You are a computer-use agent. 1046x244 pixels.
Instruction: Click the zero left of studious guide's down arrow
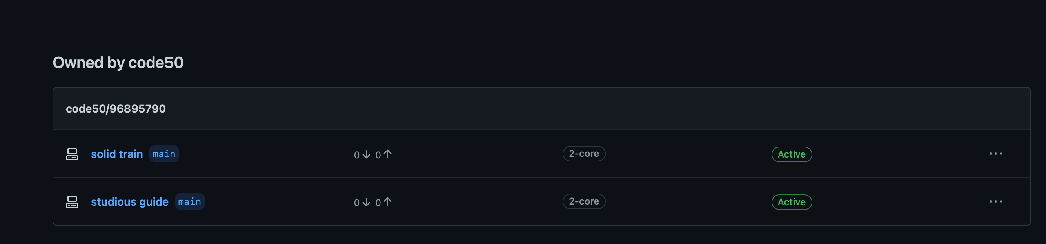coord(356,203)
